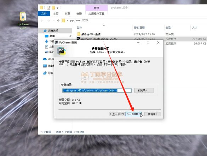Screen dimensions: 207x156
Task: Open pycharm 2024 folder on desktop
Action: click(x=23, y=20)
